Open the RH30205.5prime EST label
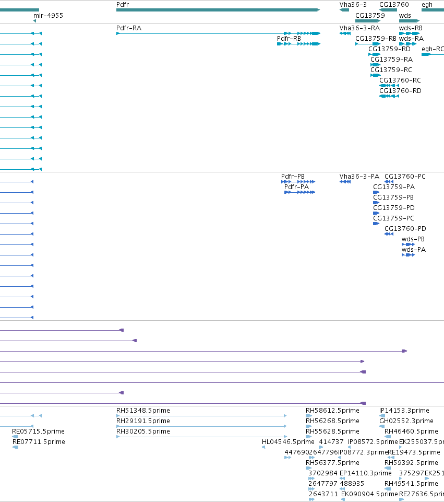 [x=143, y=431]
